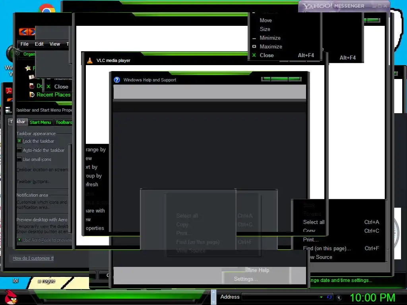Click the blue refresh icon in Address bar
Image resolution: width=407 pixels, height=305 pixels.
click(x=329, y=297)
